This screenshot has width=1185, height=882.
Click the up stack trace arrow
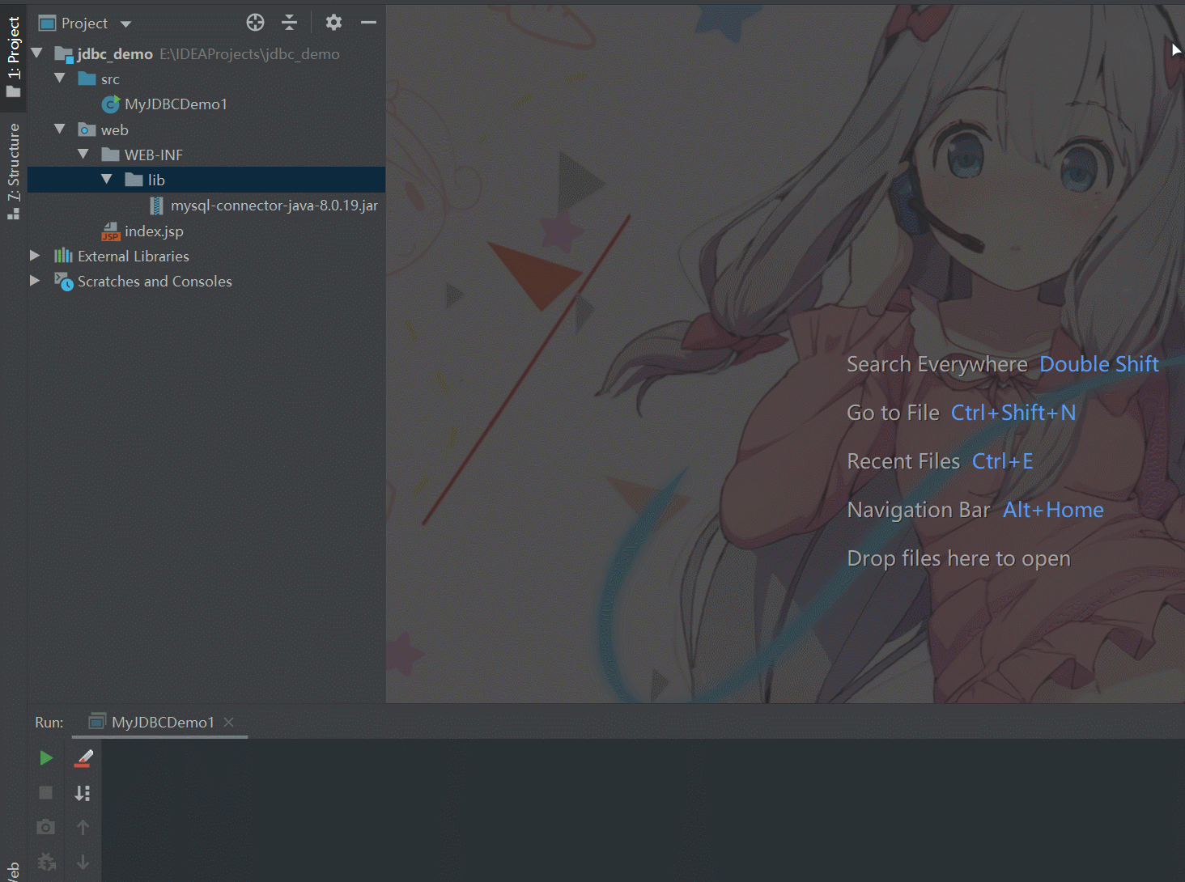(x=83, y=827)
